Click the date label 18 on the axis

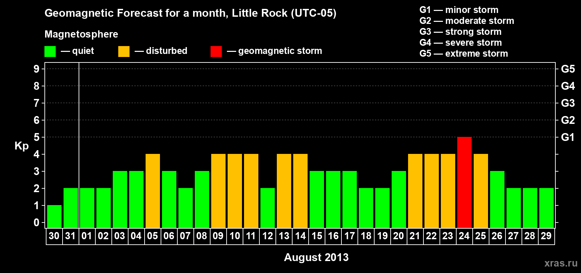coord(366,236)
